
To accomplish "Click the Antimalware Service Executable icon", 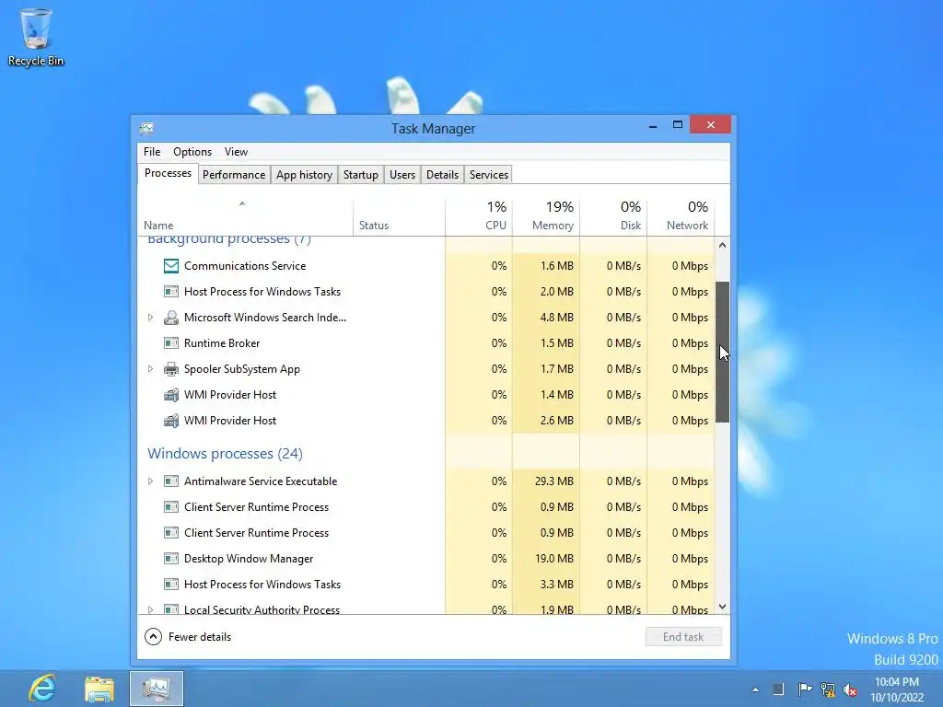I will [x=171, y=481].
